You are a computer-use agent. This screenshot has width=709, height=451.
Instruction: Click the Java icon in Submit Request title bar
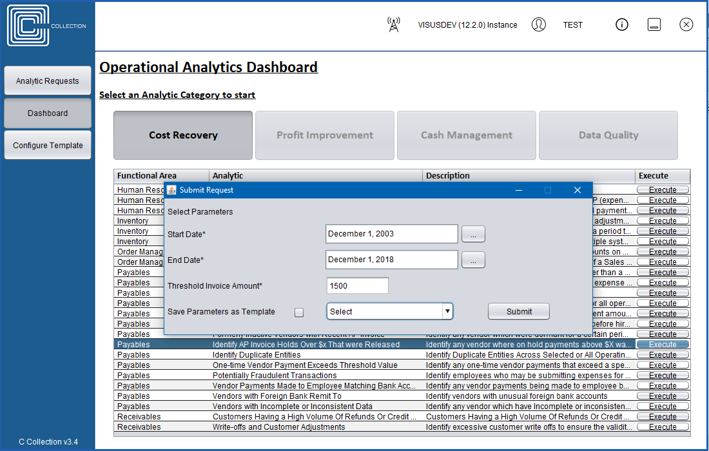point(172,190)
